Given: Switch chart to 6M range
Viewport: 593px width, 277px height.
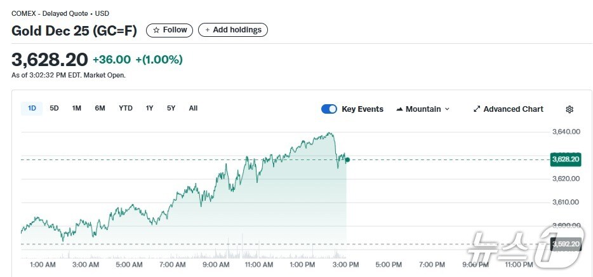Looking at the screenshot, I should (100, 109).
